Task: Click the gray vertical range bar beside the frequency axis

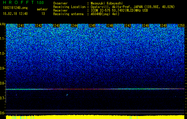Action: (6, 92)
